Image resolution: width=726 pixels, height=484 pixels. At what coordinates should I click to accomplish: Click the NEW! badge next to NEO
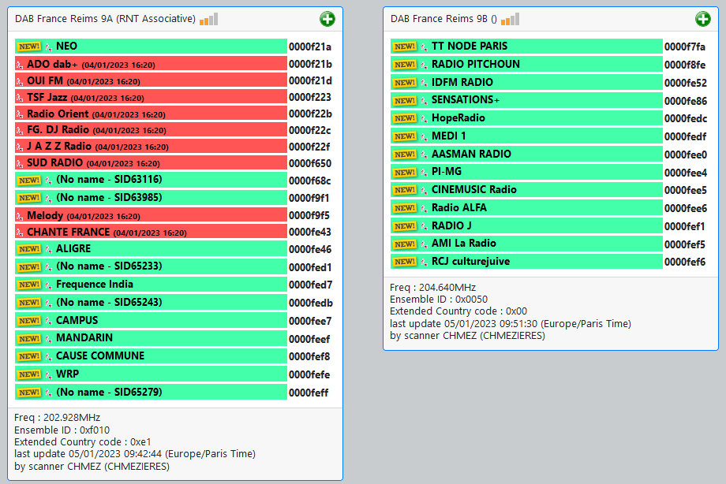29,47
